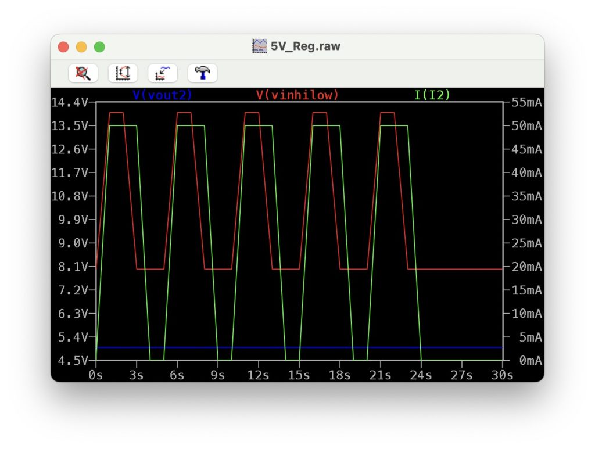Click the 15s label on the time axis

coord(299,375)
